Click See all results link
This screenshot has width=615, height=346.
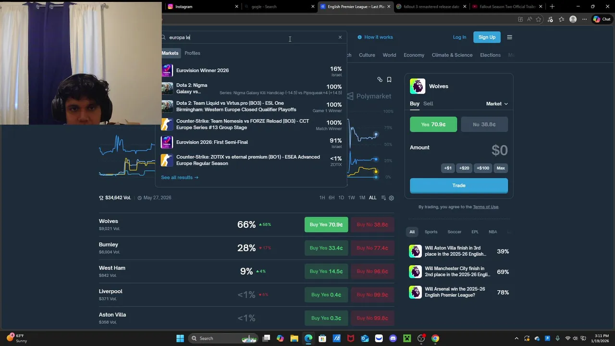click(180, 177)
